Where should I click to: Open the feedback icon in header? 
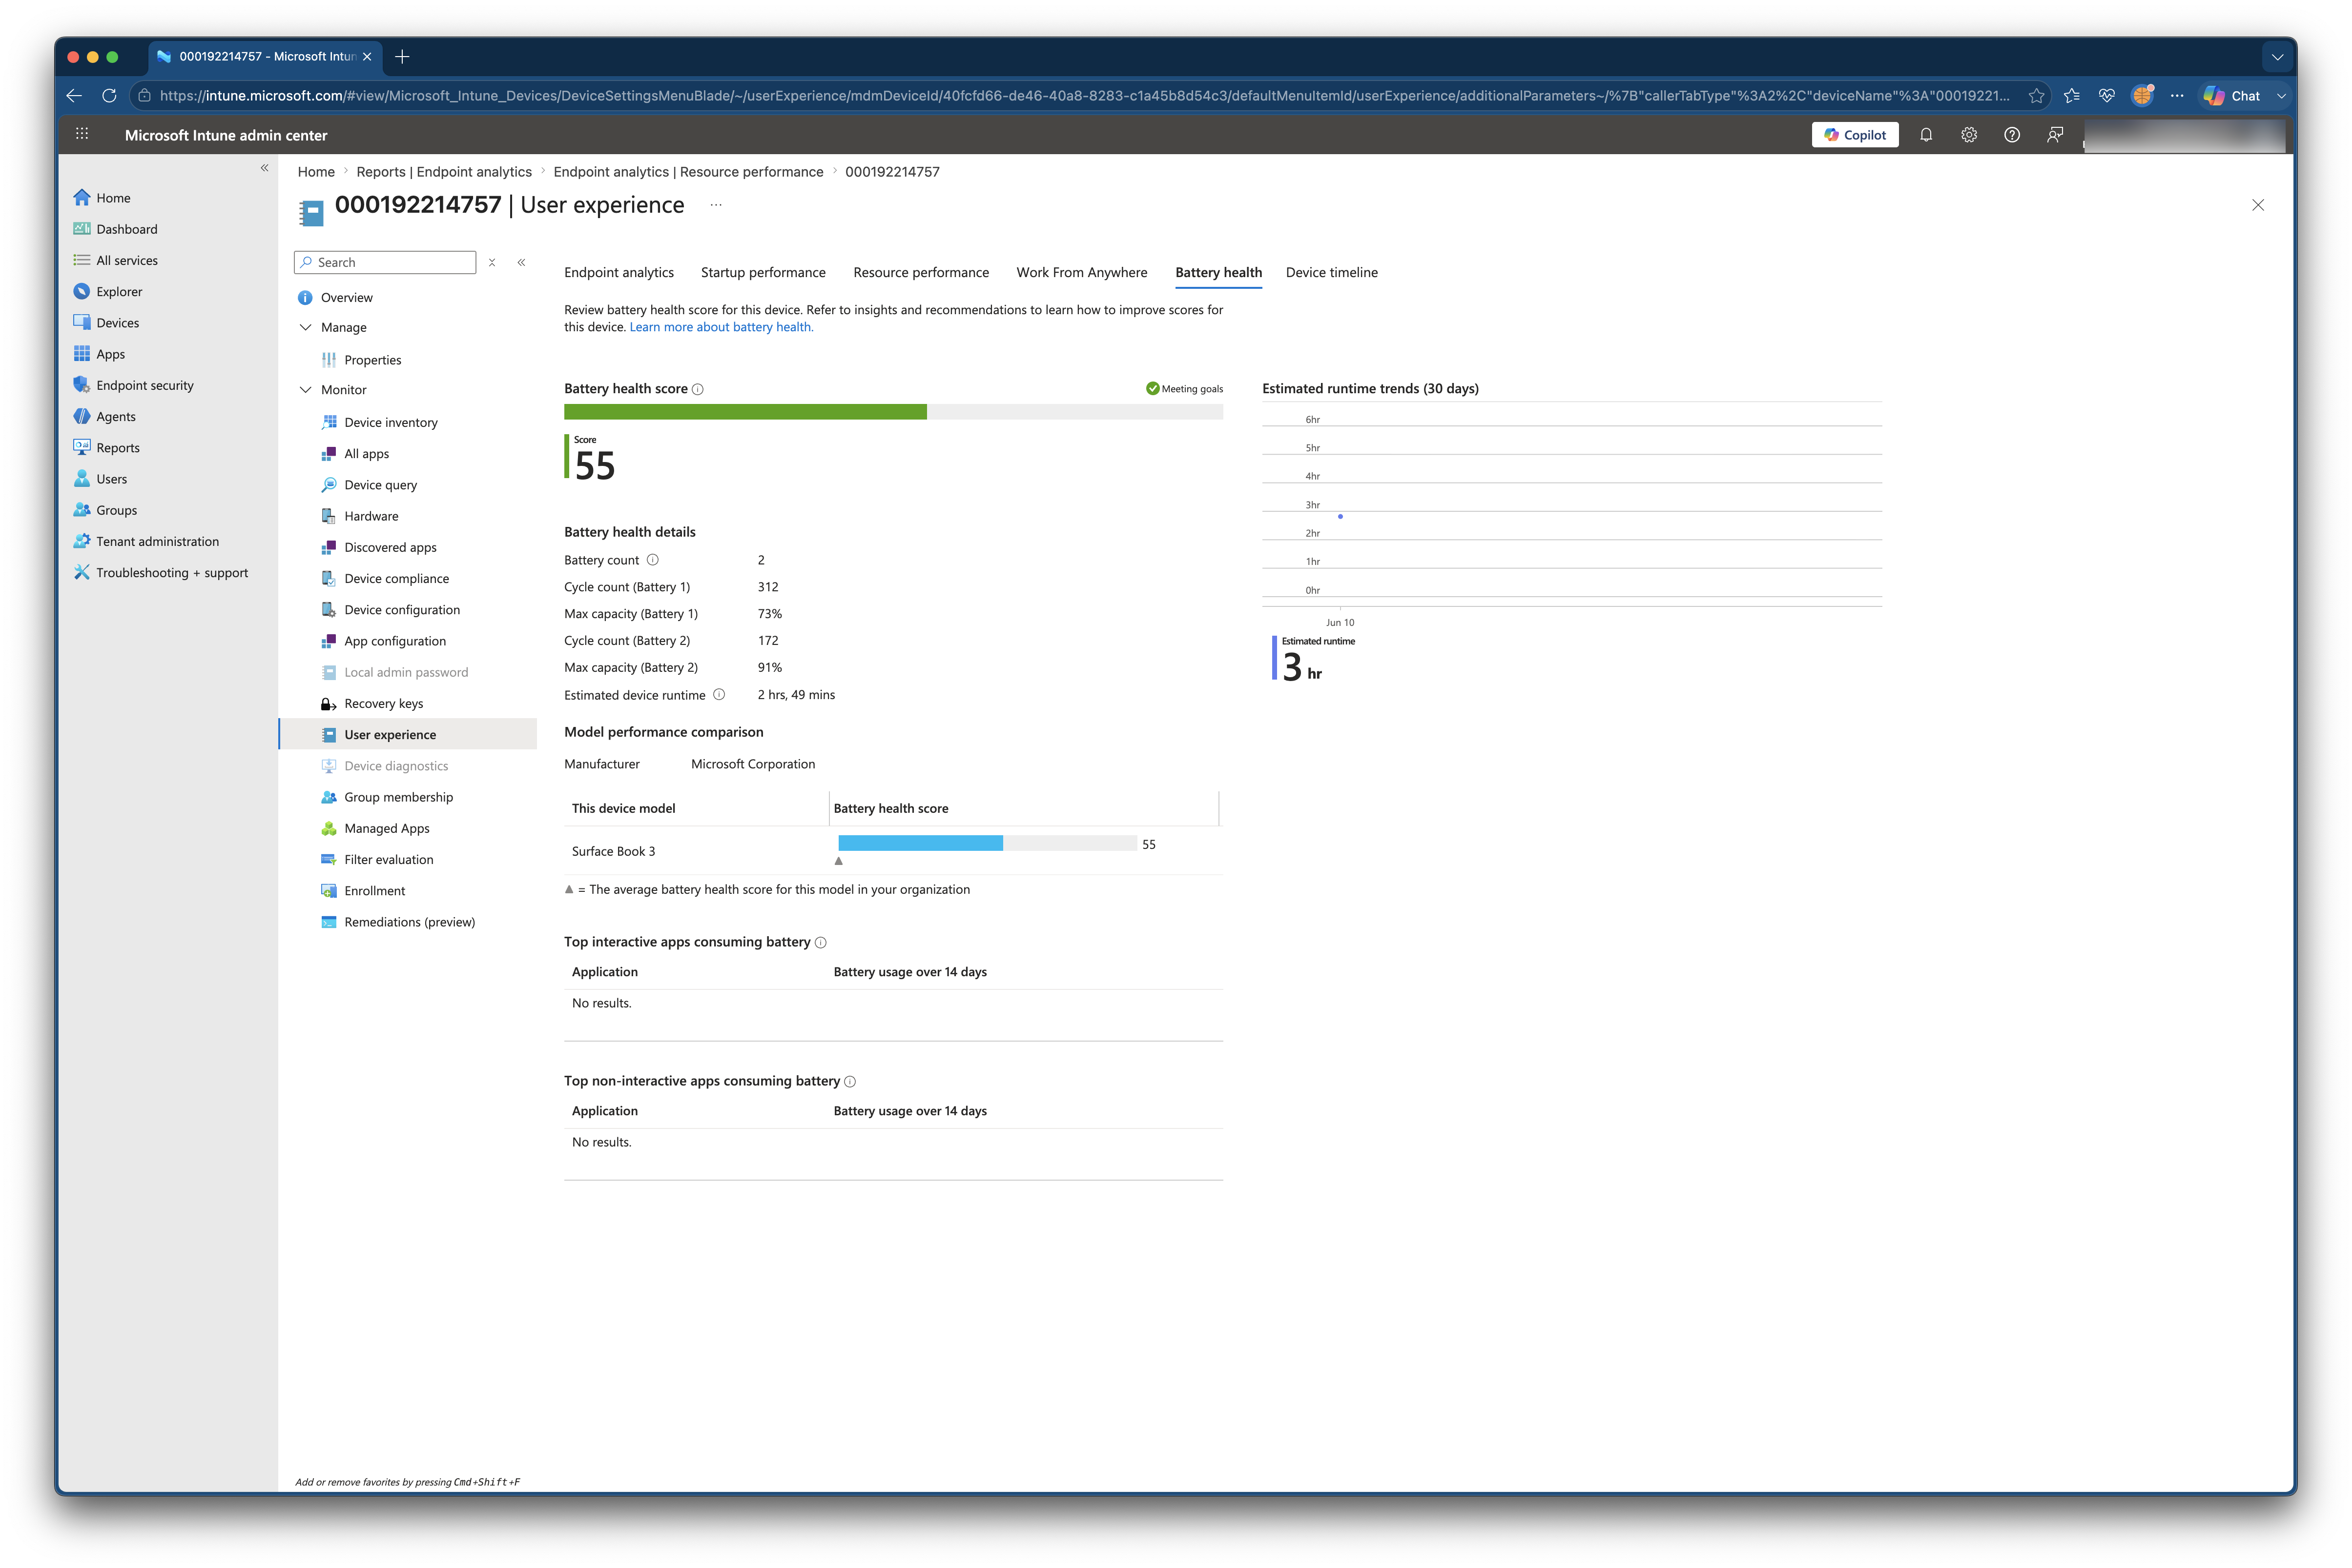[2055, 135]
